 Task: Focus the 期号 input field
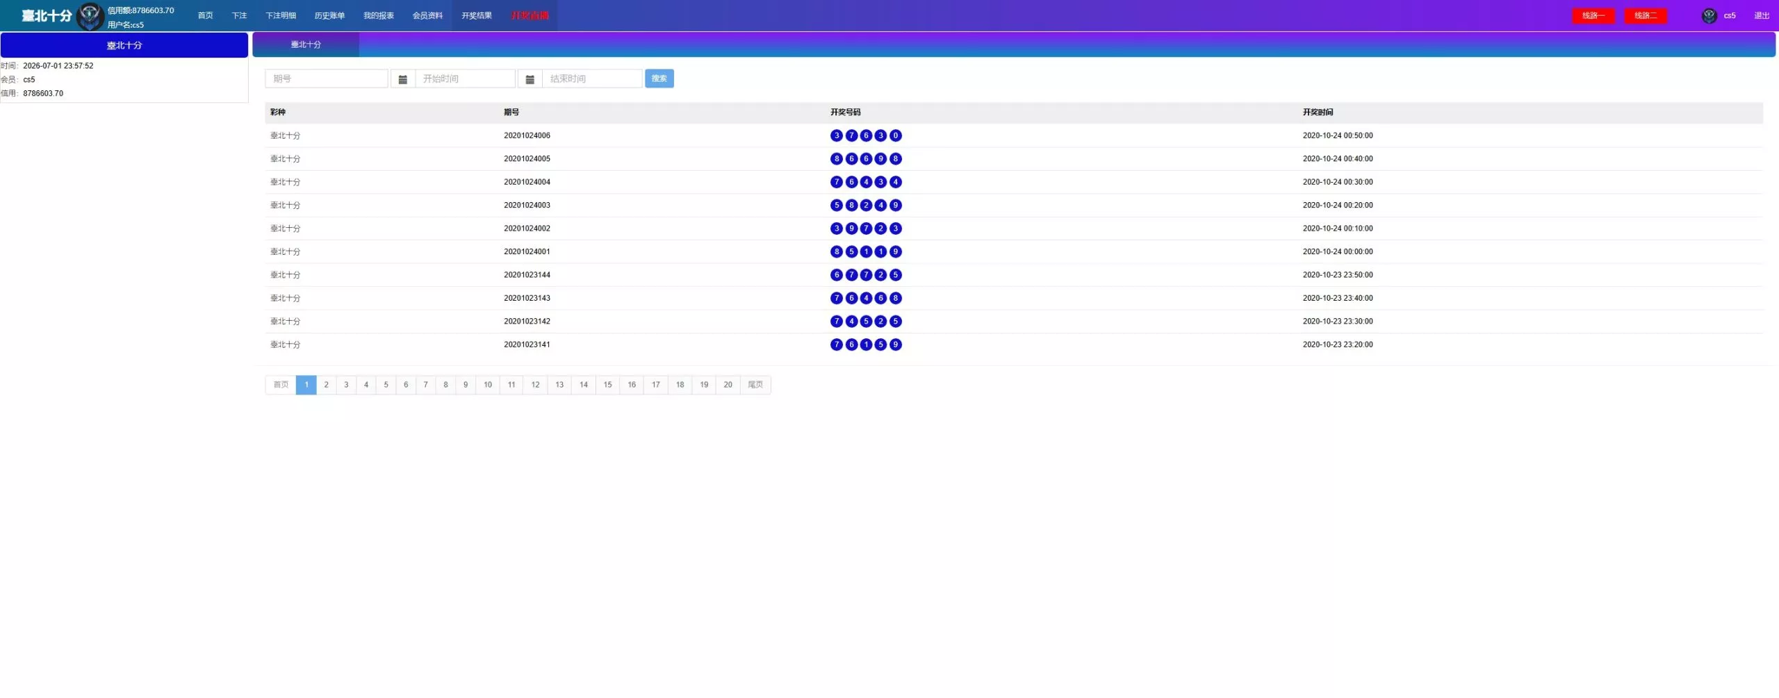pyautogui.click(x=327, y=78)
